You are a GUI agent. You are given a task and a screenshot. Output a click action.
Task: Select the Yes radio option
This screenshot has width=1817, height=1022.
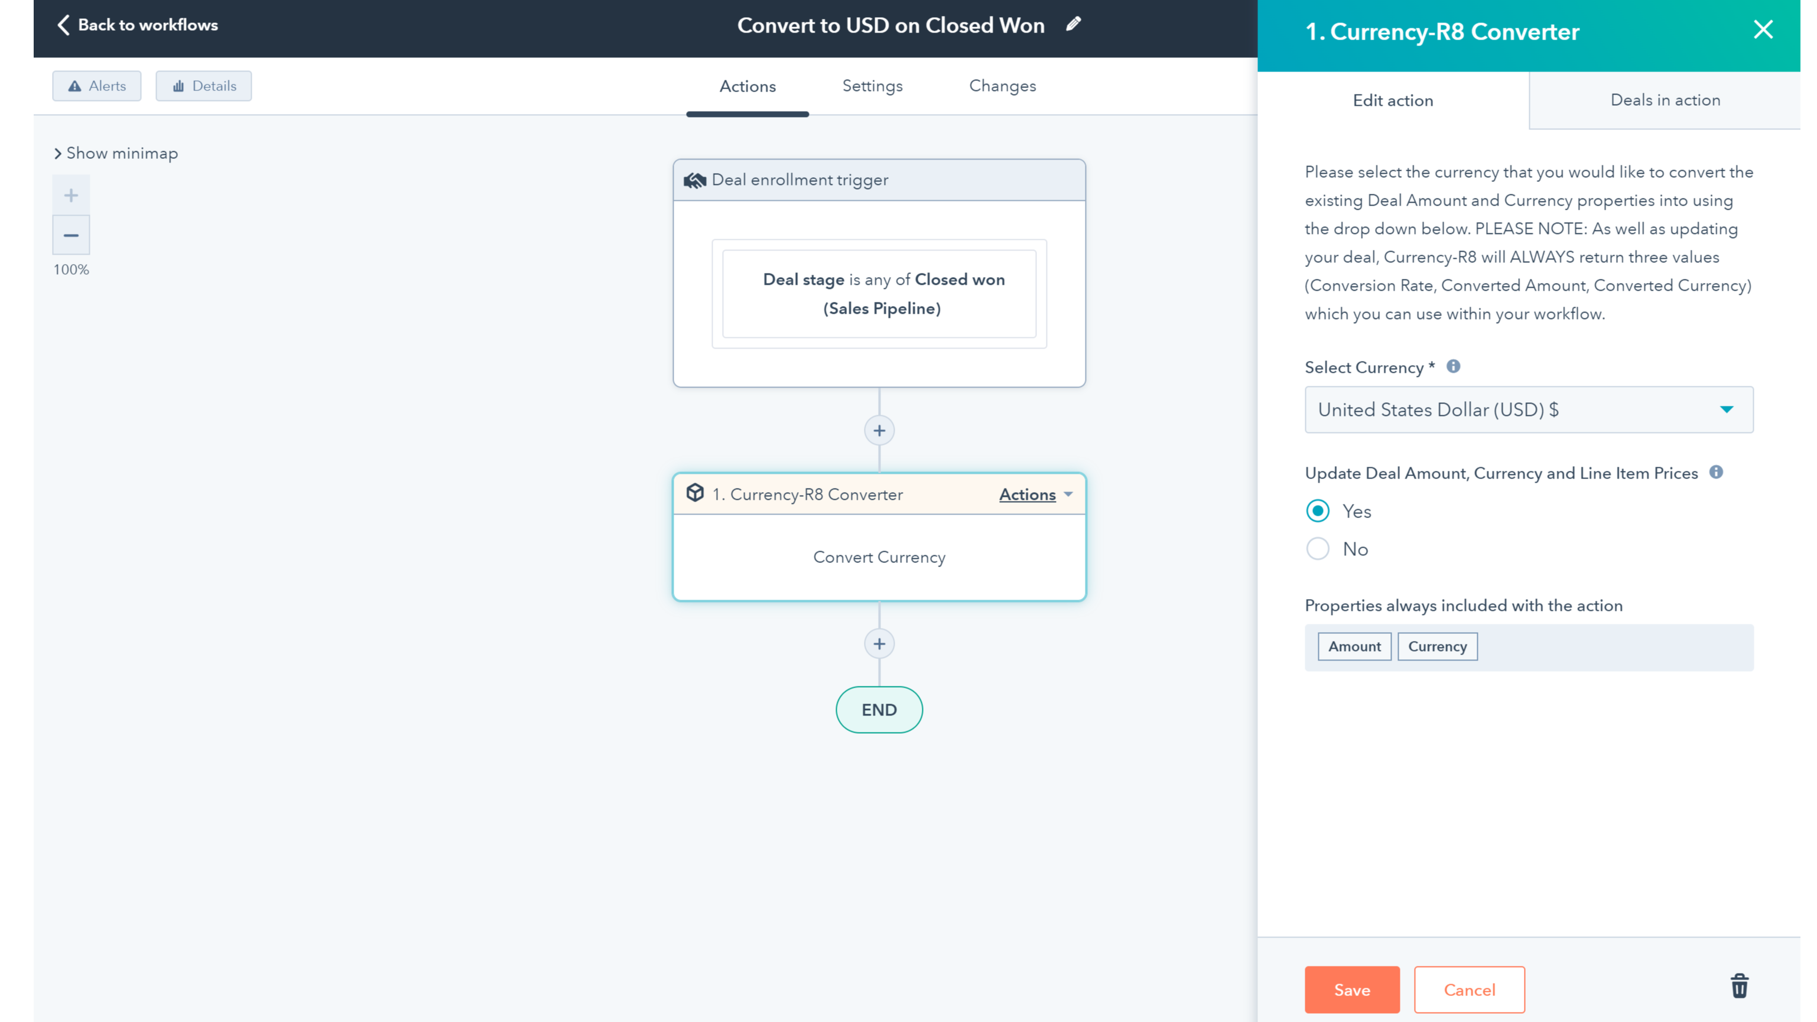[x=1318, y=510]
